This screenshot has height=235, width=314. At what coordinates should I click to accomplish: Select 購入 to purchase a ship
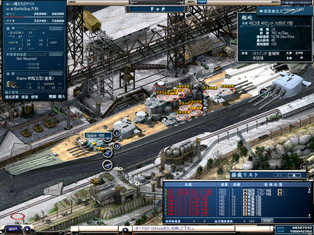click(62, 97)
